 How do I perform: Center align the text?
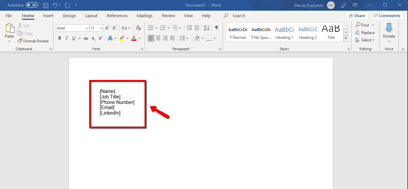point(158,38)
